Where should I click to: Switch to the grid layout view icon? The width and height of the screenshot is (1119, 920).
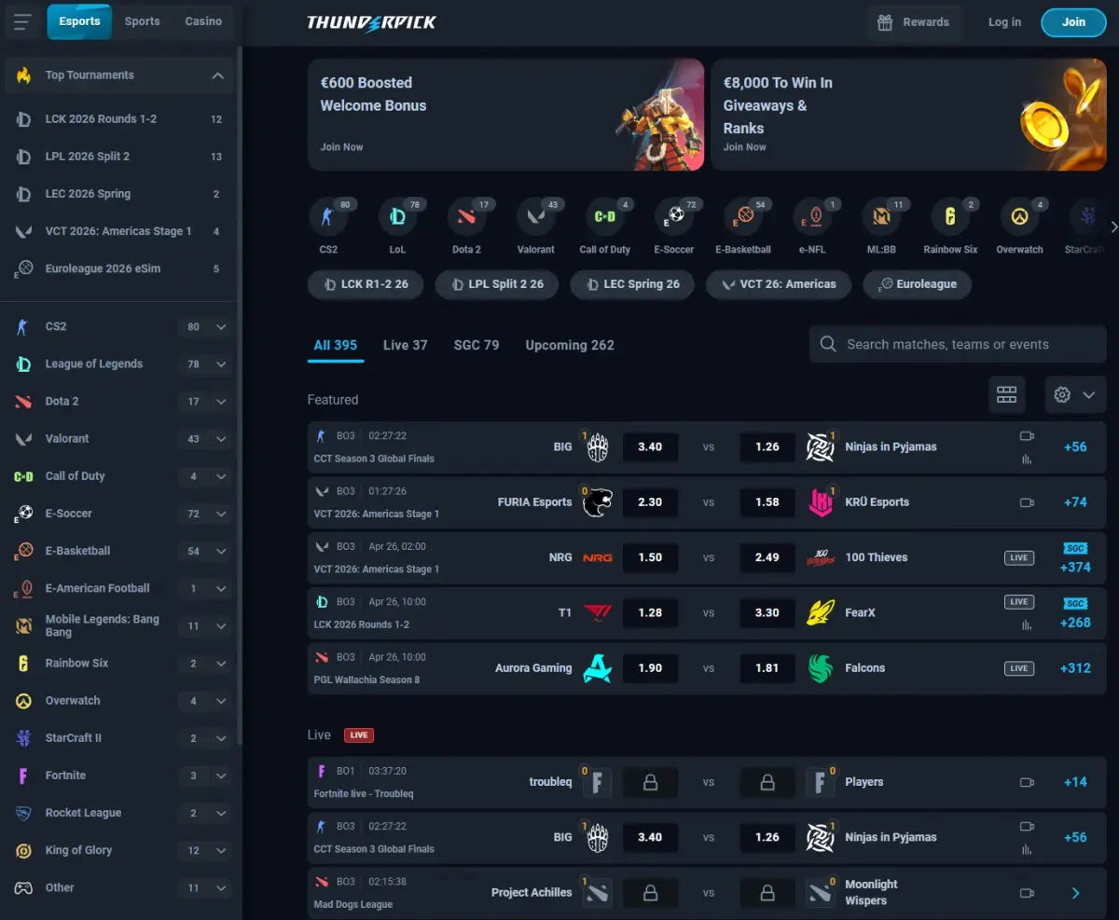1007,394
